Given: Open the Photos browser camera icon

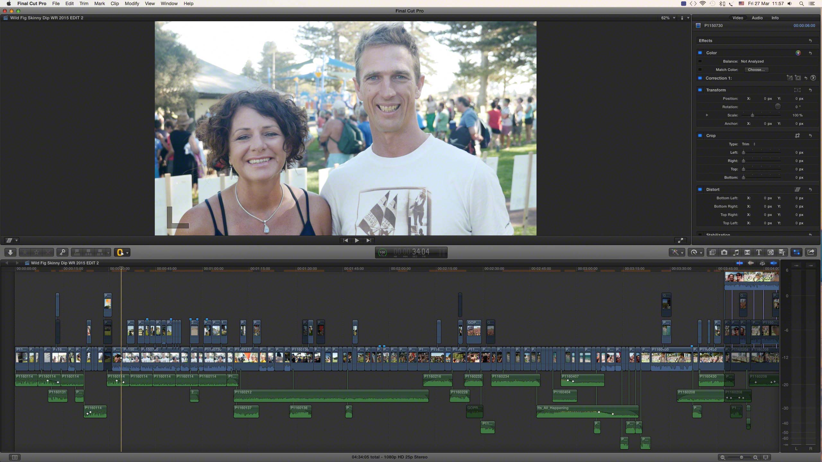Looking at the screenshot, I should [724, 252].
